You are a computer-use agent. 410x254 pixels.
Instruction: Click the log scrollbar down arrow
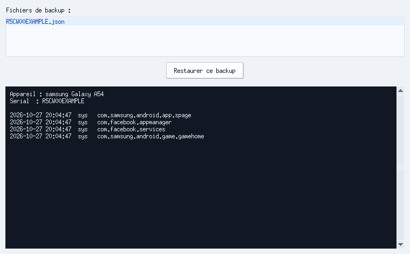[x=400, y=245]
